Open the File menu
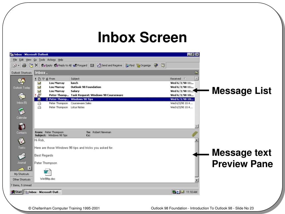Image resolution: width=285 pixels, height=214 pixels. coord(15,60)
